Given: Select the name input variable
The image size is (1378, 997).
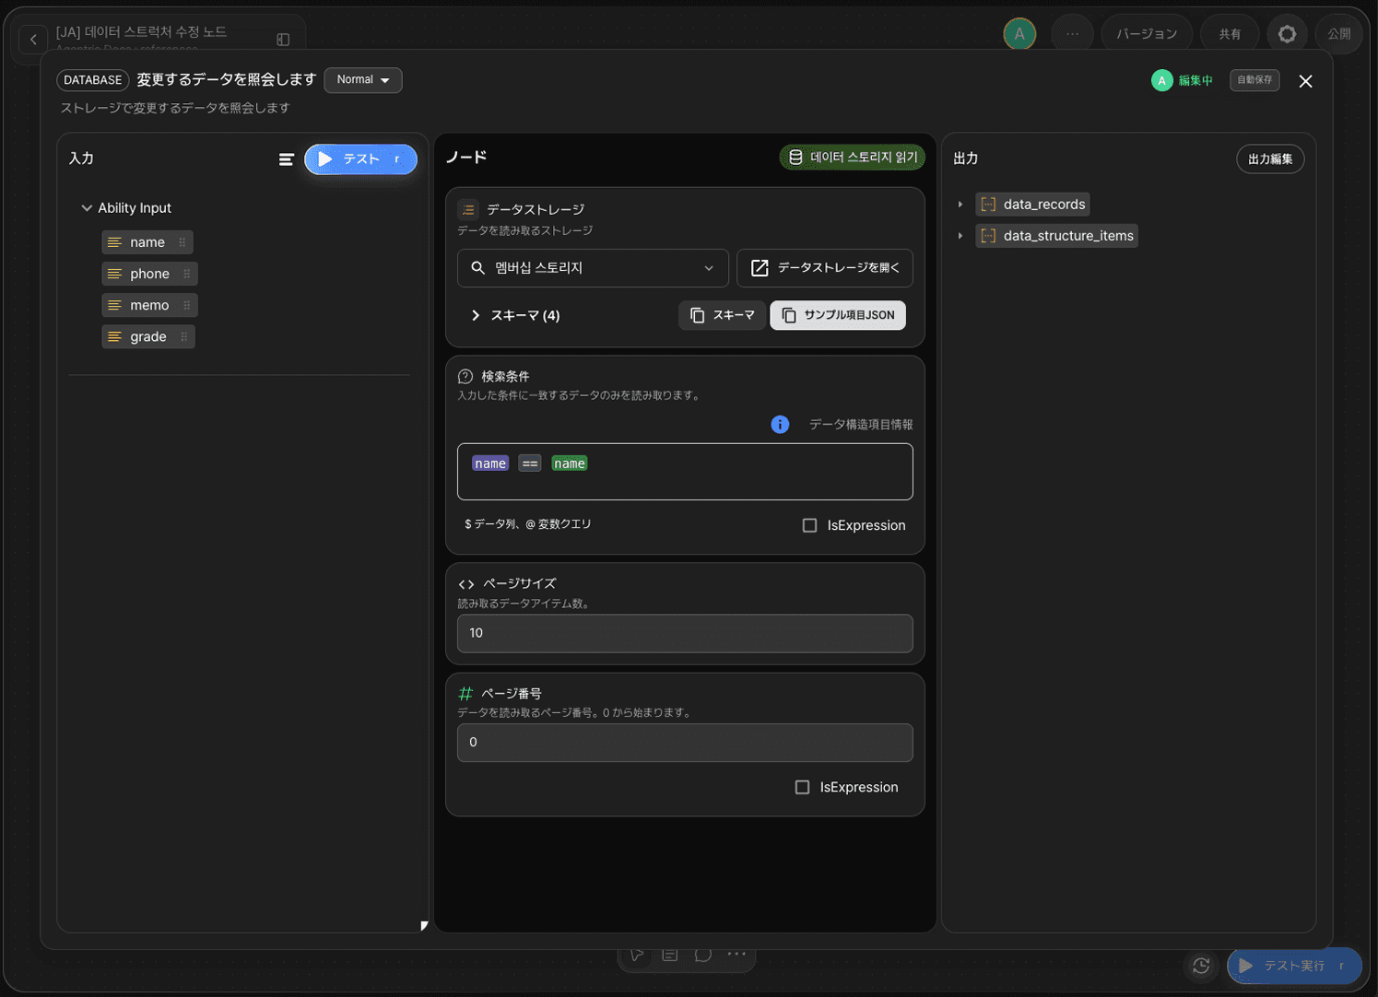Looking at the screenshot, I should coord(147,242).
